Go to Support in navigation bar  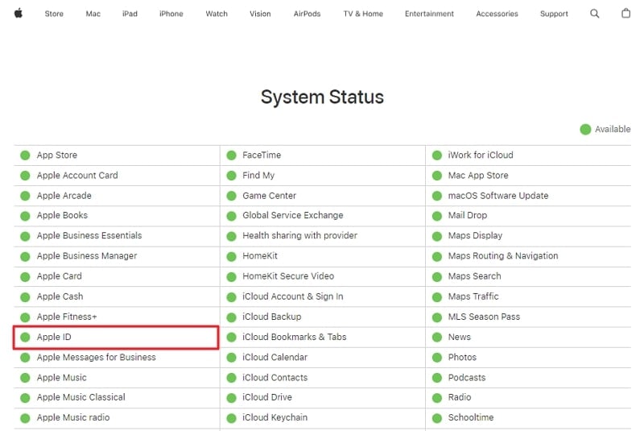(x=554, y=14)
